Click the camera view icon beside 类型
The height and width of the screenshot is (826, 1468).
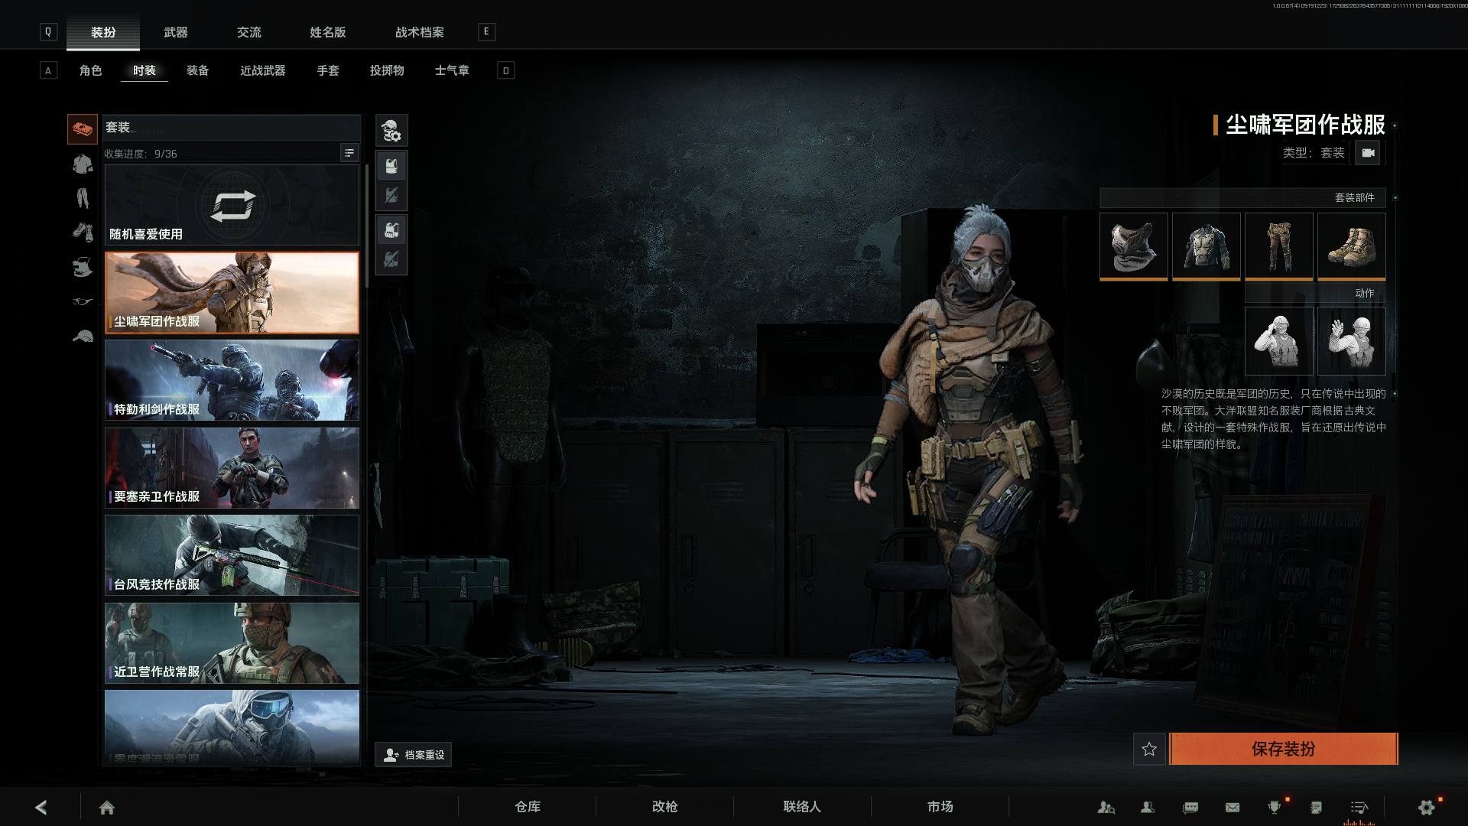pyautogui.click(x=1368, y=153)
